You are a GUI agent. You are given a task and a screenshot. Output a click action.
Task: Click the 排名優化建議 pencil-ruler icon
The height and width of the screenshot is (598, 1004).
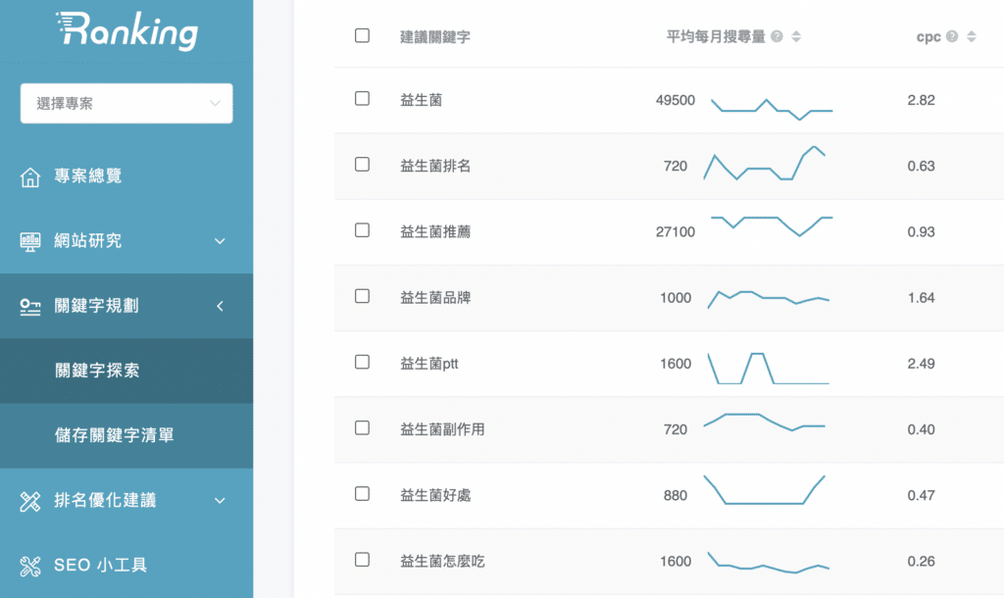click(30, 501)
